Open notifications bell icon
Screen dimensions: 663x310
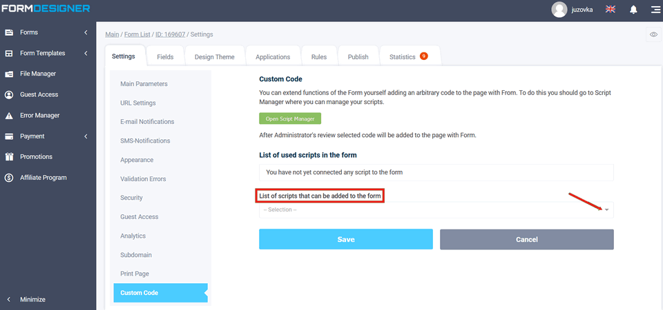[633, 10]
